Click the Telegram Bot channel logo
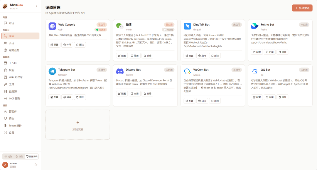 tap(52, 71)
